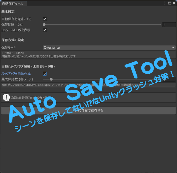Click the exclamation info icon
Image resolution: width=177 pixels, height=173 pixels.
pos(6,97)
